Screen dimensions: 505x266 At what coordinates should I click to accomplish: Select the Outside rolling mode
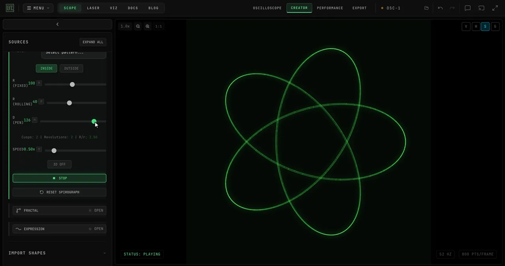[x=71, y=69]
